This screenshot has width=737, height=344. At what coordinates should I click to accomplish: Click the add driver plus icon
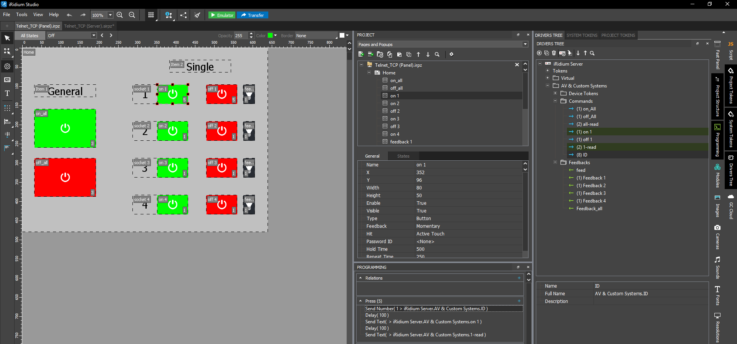click(x=539, y=53)
